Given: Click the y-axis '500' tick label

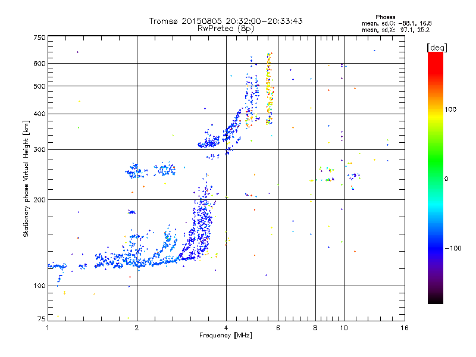Looking at the screenshot, I should coord(39,86).
